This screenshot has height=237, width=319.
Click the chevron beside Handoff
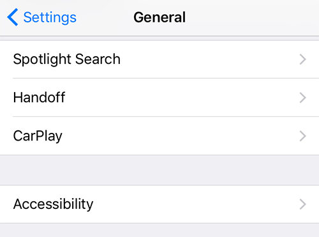pos(303,98)
